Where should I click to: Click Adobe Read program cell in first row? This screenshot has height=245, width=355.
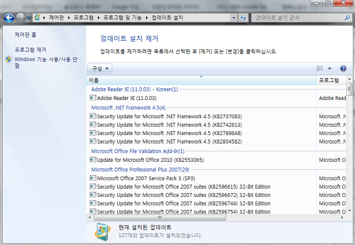[332, 98]
